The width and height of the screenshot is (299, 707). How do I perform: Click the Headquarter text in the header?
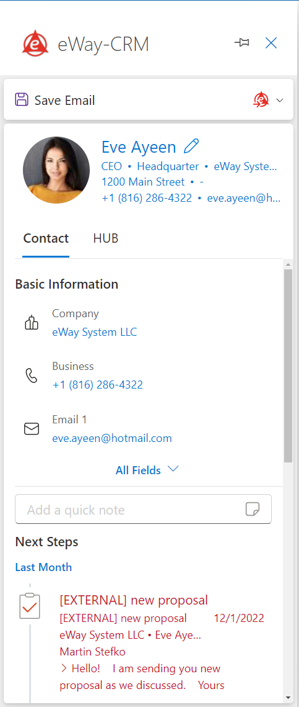click(168, 166)
